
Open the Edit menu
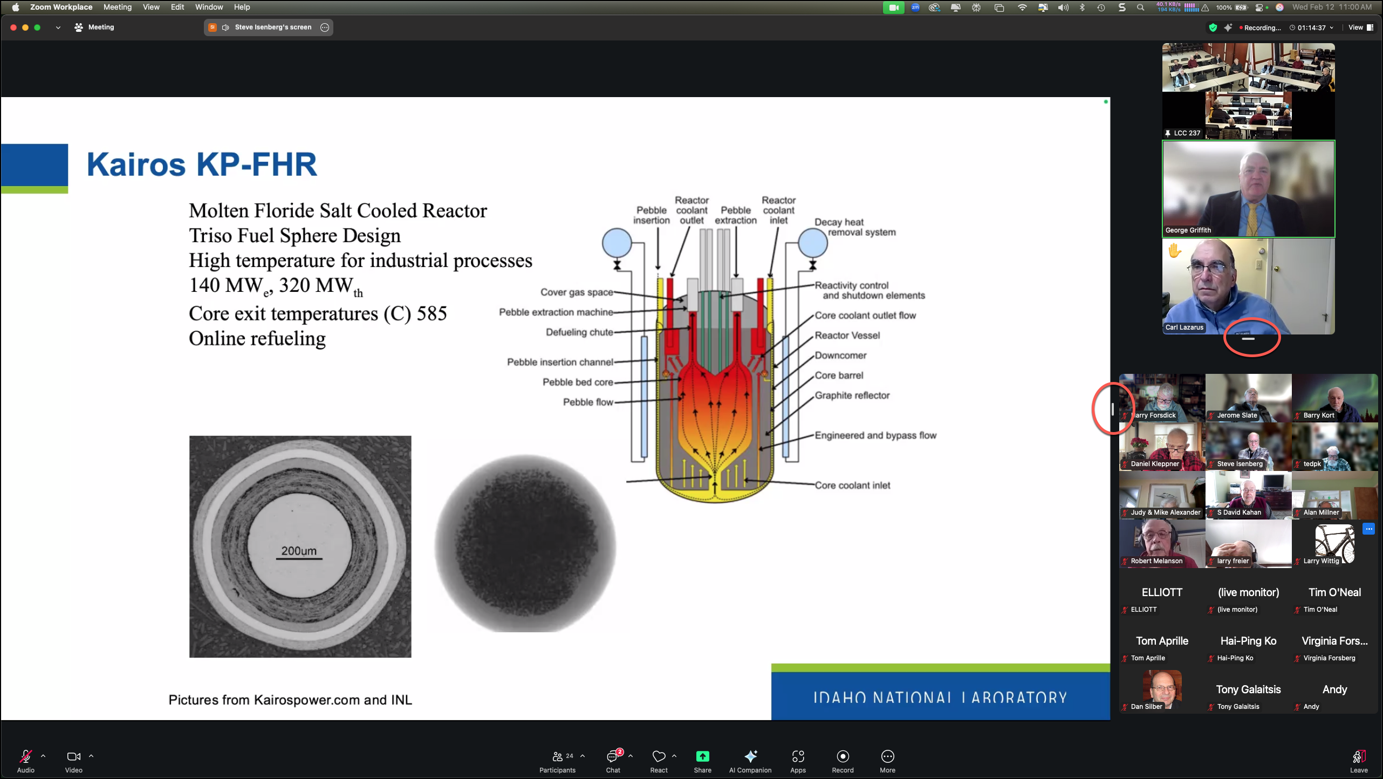click(177, 7)
